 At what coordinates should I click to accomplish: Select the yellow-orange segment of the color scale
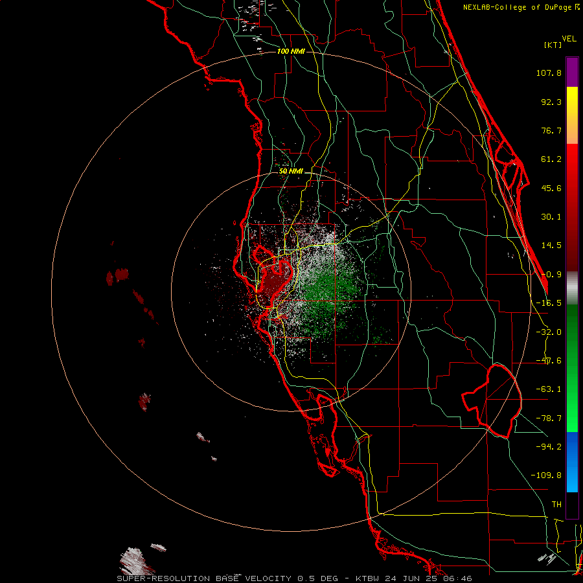572,115
